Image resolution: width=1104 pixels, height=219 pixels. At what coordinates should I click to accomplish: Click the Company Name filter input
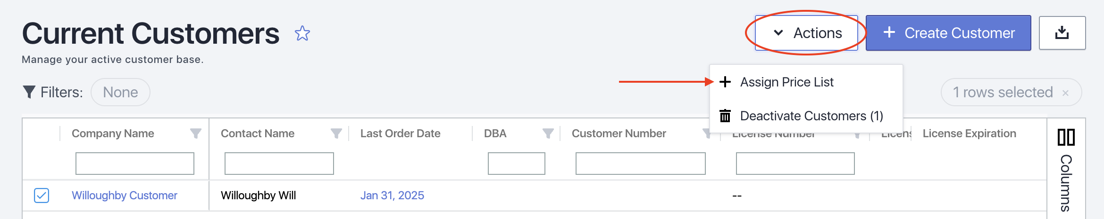(x=135, y=164)
